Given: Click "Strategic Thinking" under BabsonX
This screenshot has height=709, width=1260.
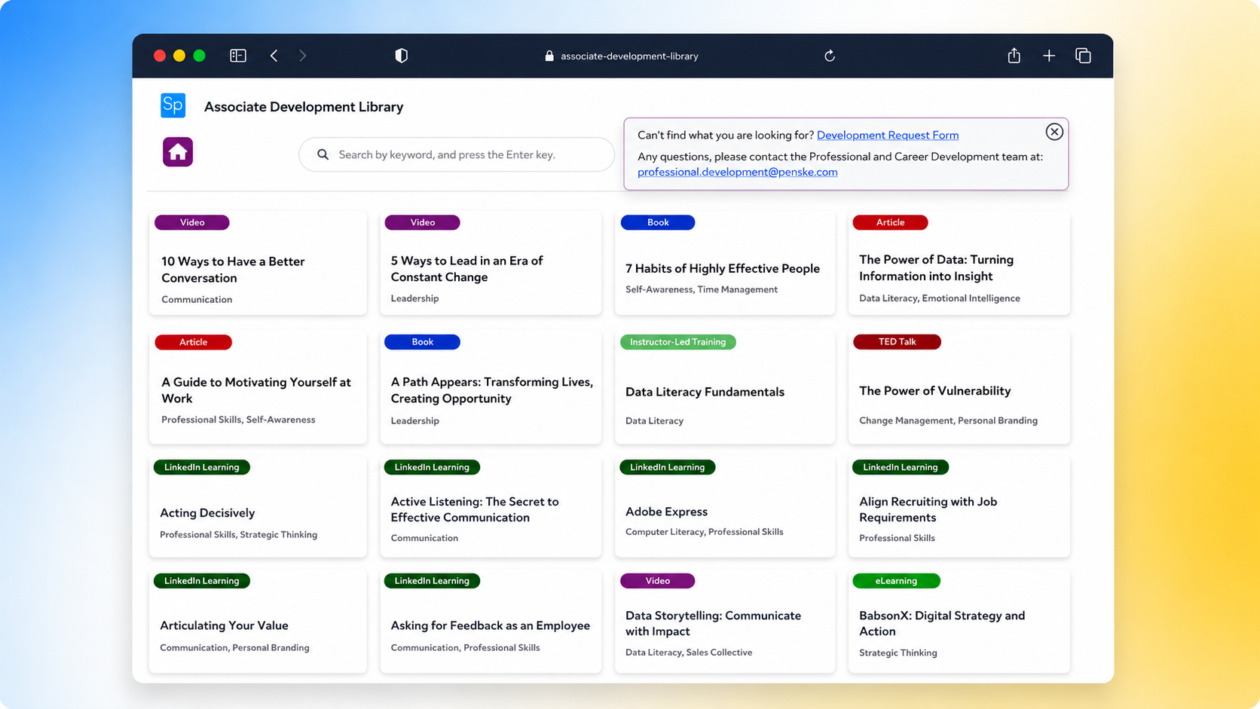Looking at the screenshot, I should (898, 653).
